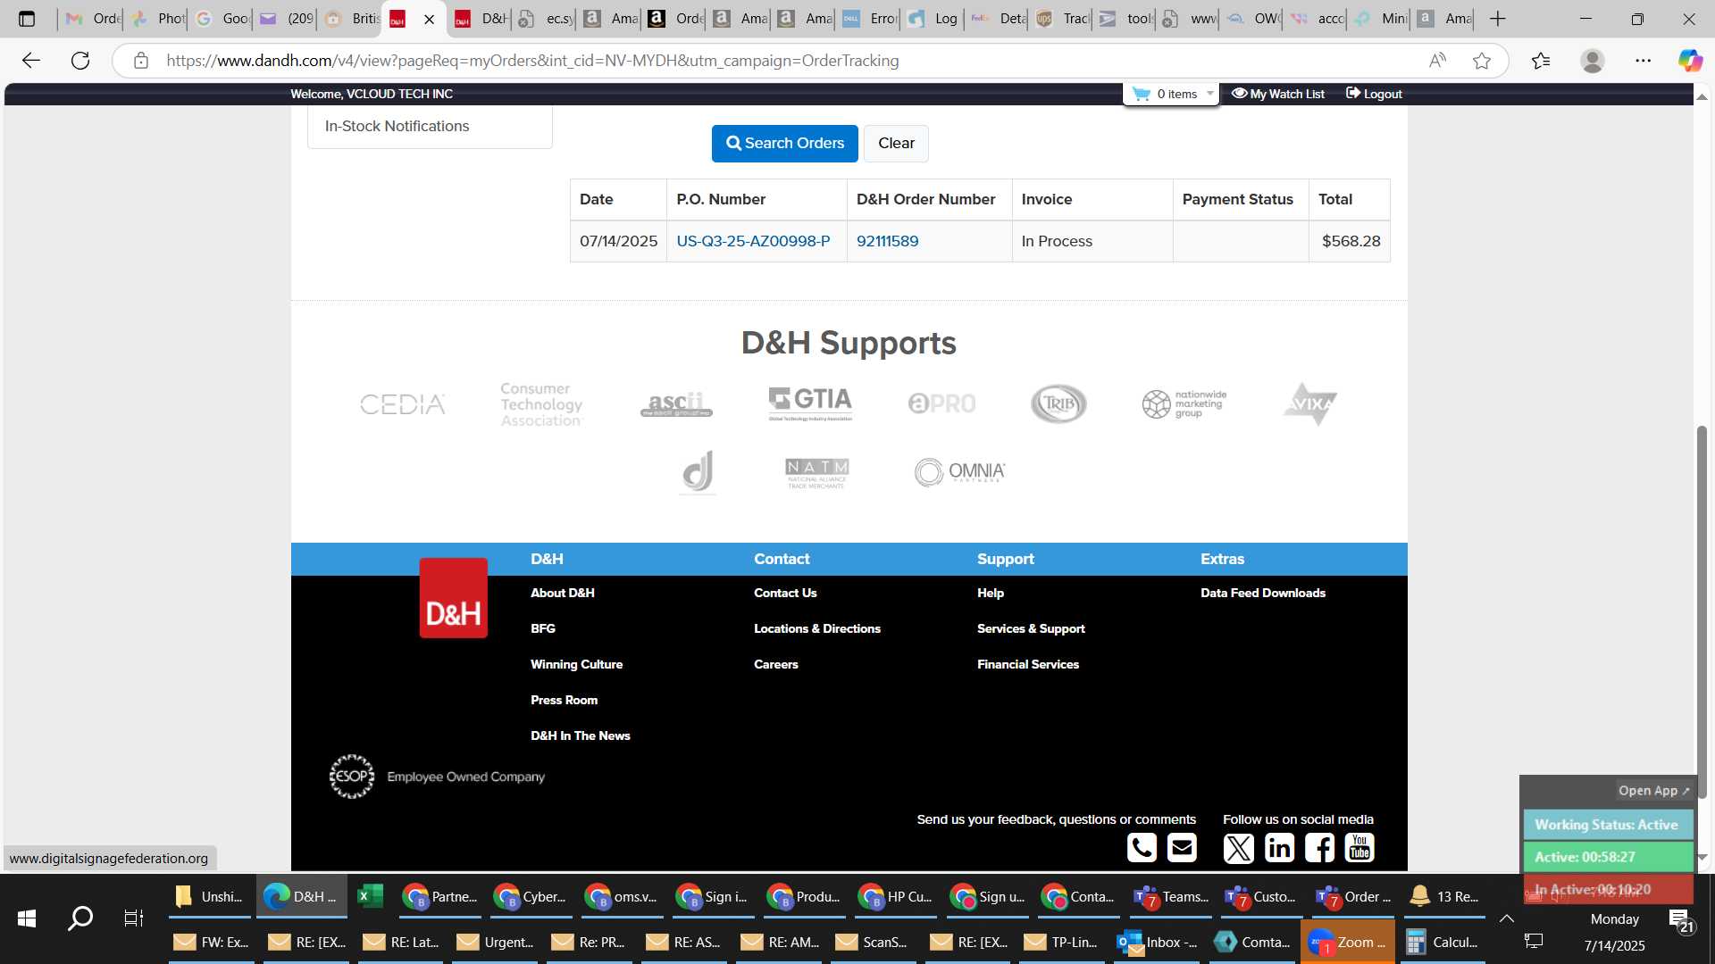Image resolution: width=1715 pixels, height=964 pixels.
Task: Open the notification center icon
Action: 1680,920
